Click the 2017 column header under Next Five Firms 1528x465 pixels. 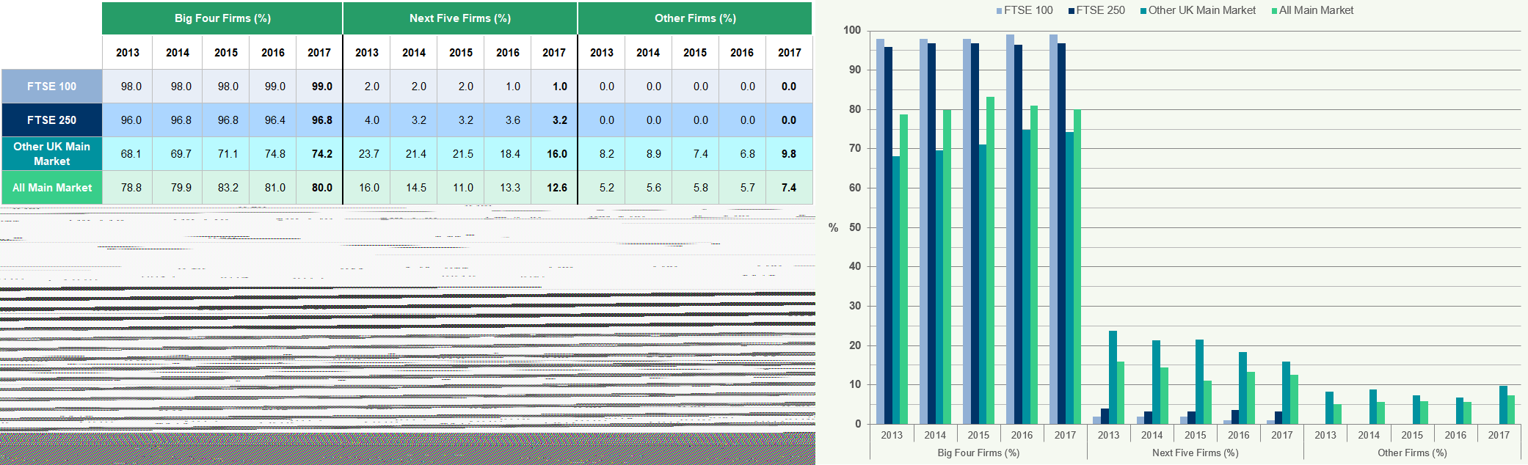coord(554,53)
